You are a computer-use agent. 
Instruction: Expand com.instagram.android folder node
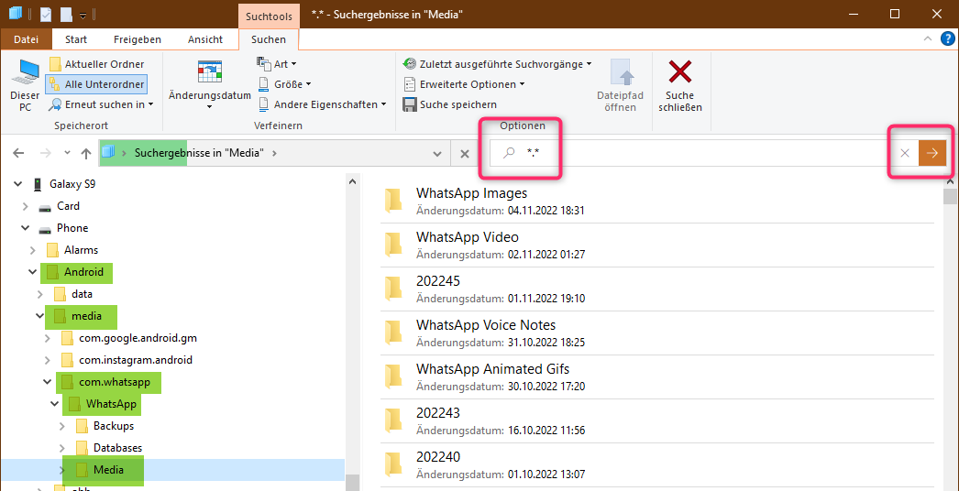tap(48, 360)
